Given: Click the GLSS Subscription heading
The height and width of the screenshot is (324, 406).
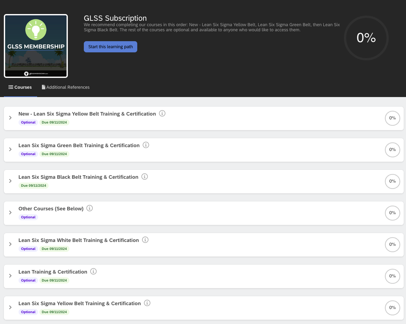Looking at the screenshot, I should coord(115,18).
